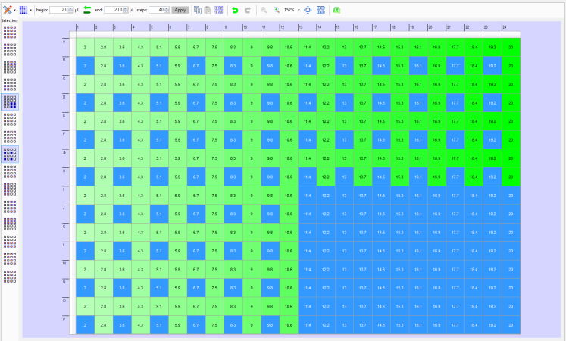This screenshot has width=566, height=341.
Task: Toggle the highlighted checkerboard selection pattern
Action: [x=10, y=154]
